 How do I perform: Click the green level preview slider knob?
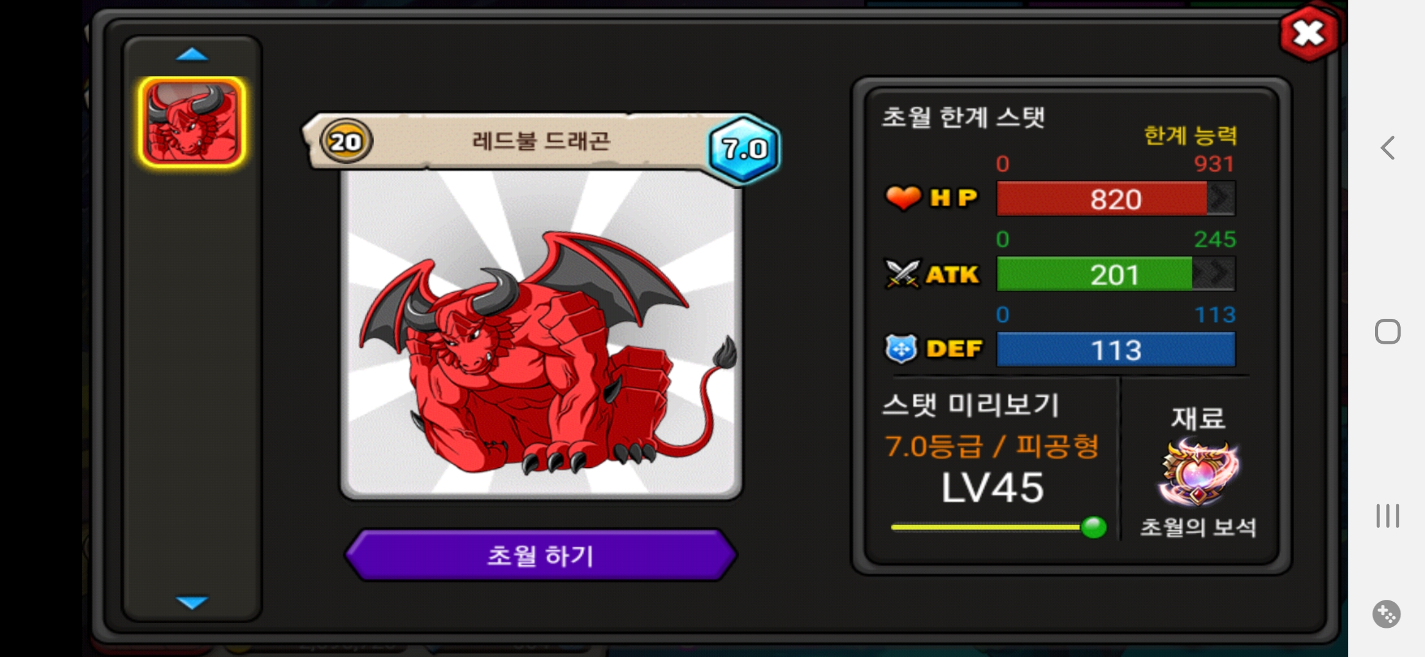click(x=1094, y=527)
